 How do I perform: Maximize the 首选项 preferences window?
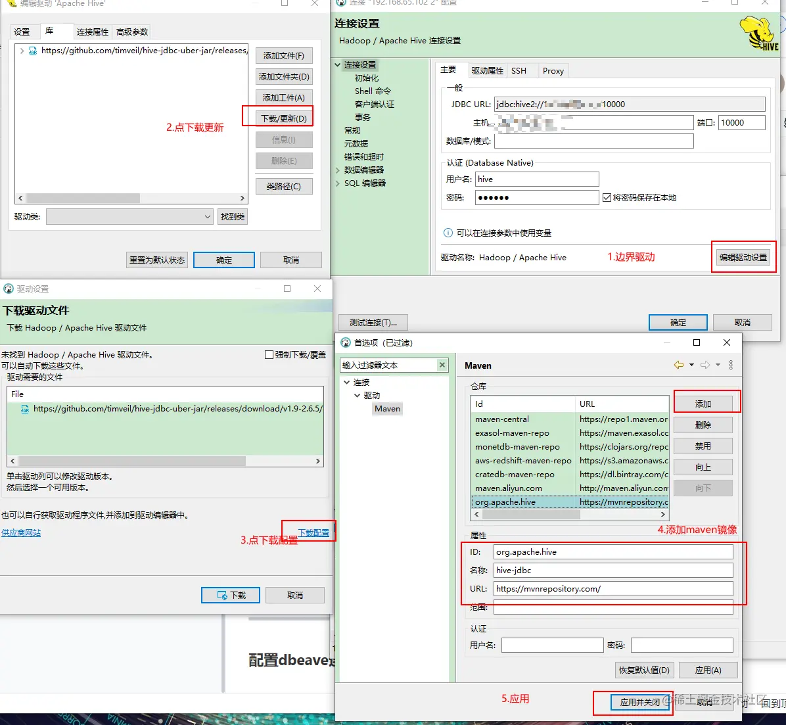696,342
